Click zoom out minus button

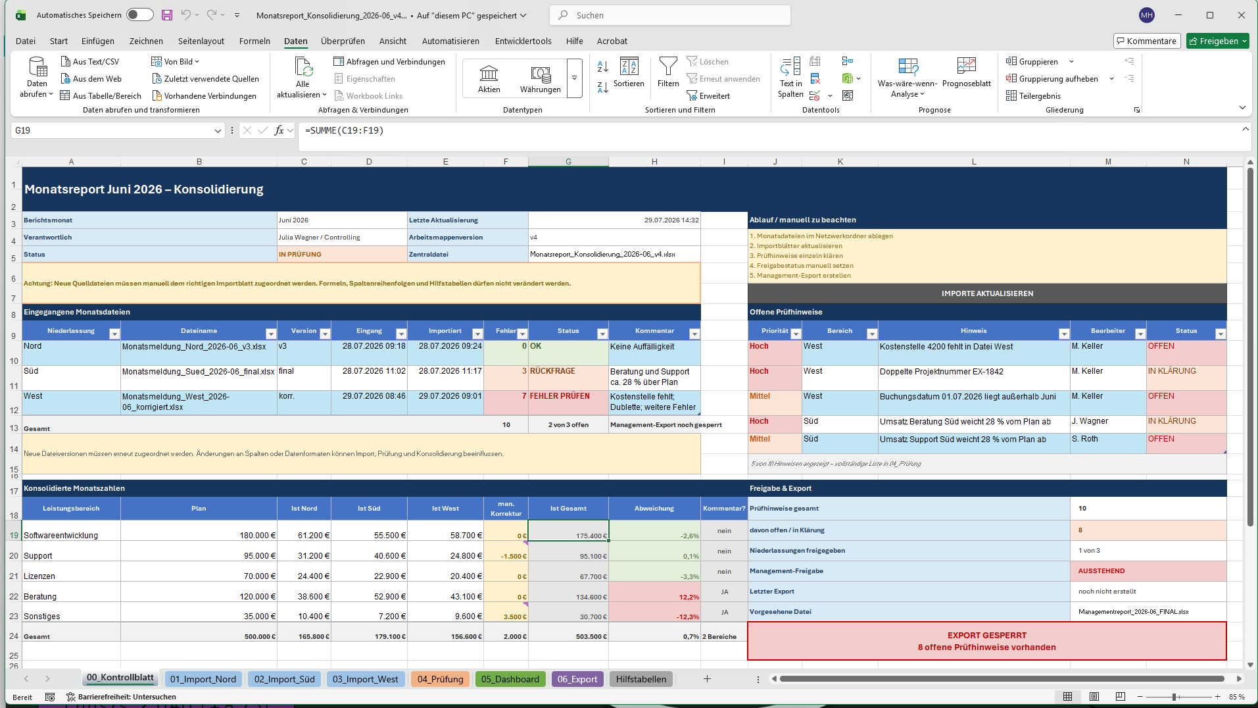pyautogui.click(x=1140, y=697)
